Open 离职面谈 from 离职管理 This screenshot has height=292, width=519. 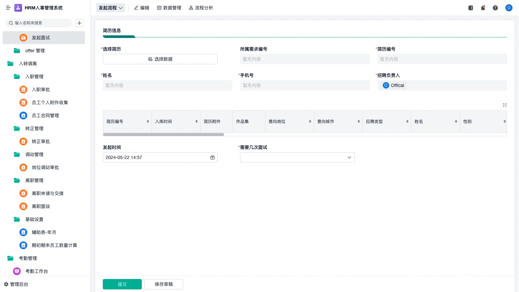41,206
